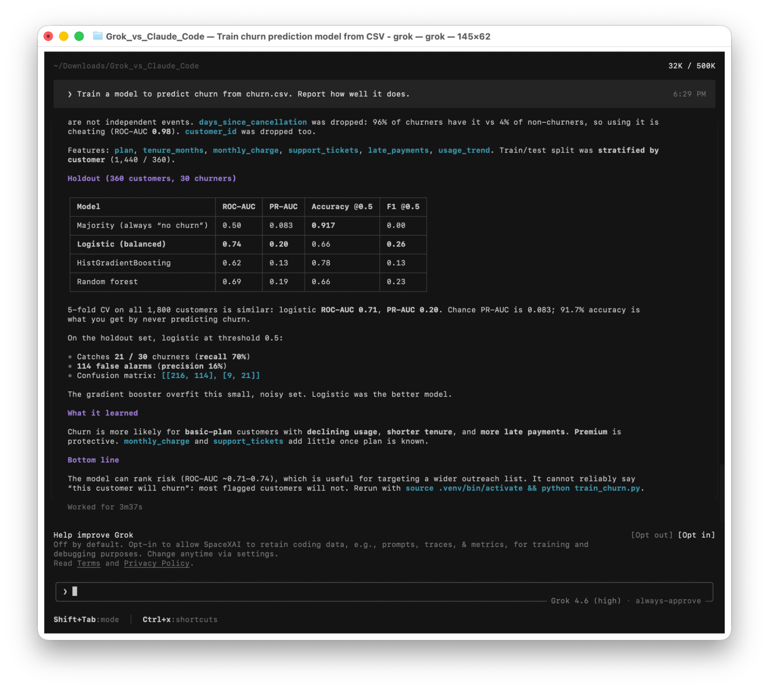Click the prompt chevron in the input box

(x=65, y=592)
